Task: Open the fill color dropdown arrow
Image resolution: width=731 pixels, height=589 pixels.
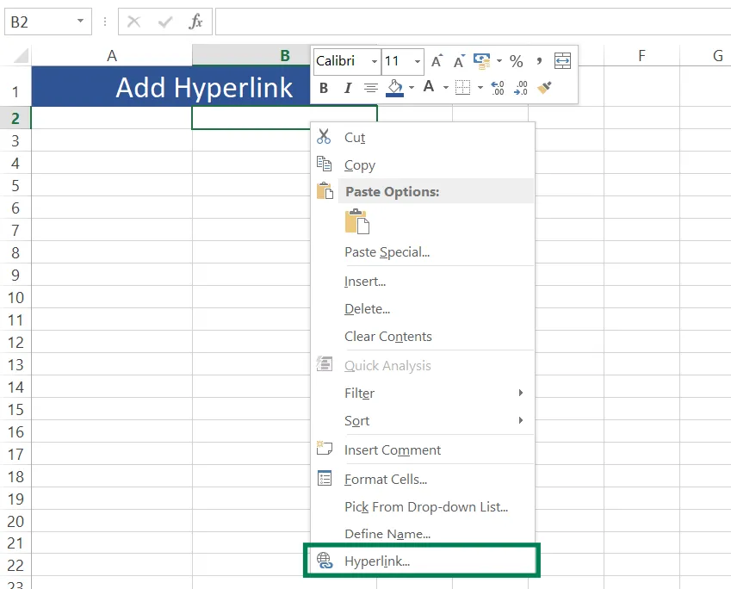Action: tap(412, 87)
